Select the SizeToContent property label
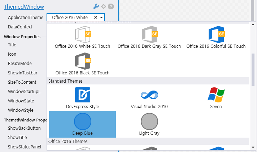 tap(22, 82)
